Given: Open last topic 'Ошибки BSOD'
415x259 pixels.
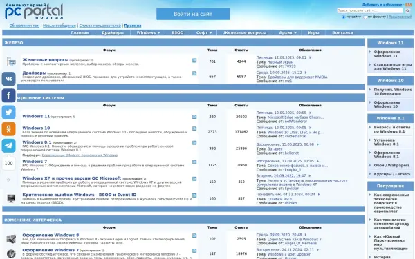Looking at the screenshot, I should (280, 199).
